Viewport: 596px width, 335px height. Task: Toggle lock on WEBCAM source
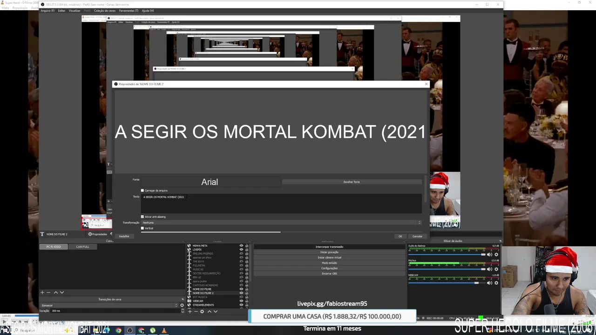pyautogui.click(x=247, y=301)
